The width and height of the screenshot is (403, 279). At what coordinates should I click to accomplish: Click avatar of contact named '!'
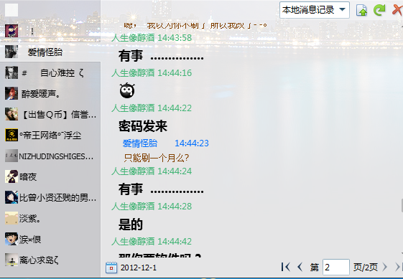point(11,31)
